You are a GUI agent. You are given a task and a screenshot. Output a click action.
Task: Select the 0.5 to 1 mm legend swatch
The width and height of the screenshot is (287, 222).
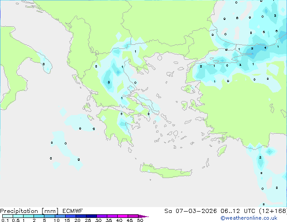click(x=18, y=216)
